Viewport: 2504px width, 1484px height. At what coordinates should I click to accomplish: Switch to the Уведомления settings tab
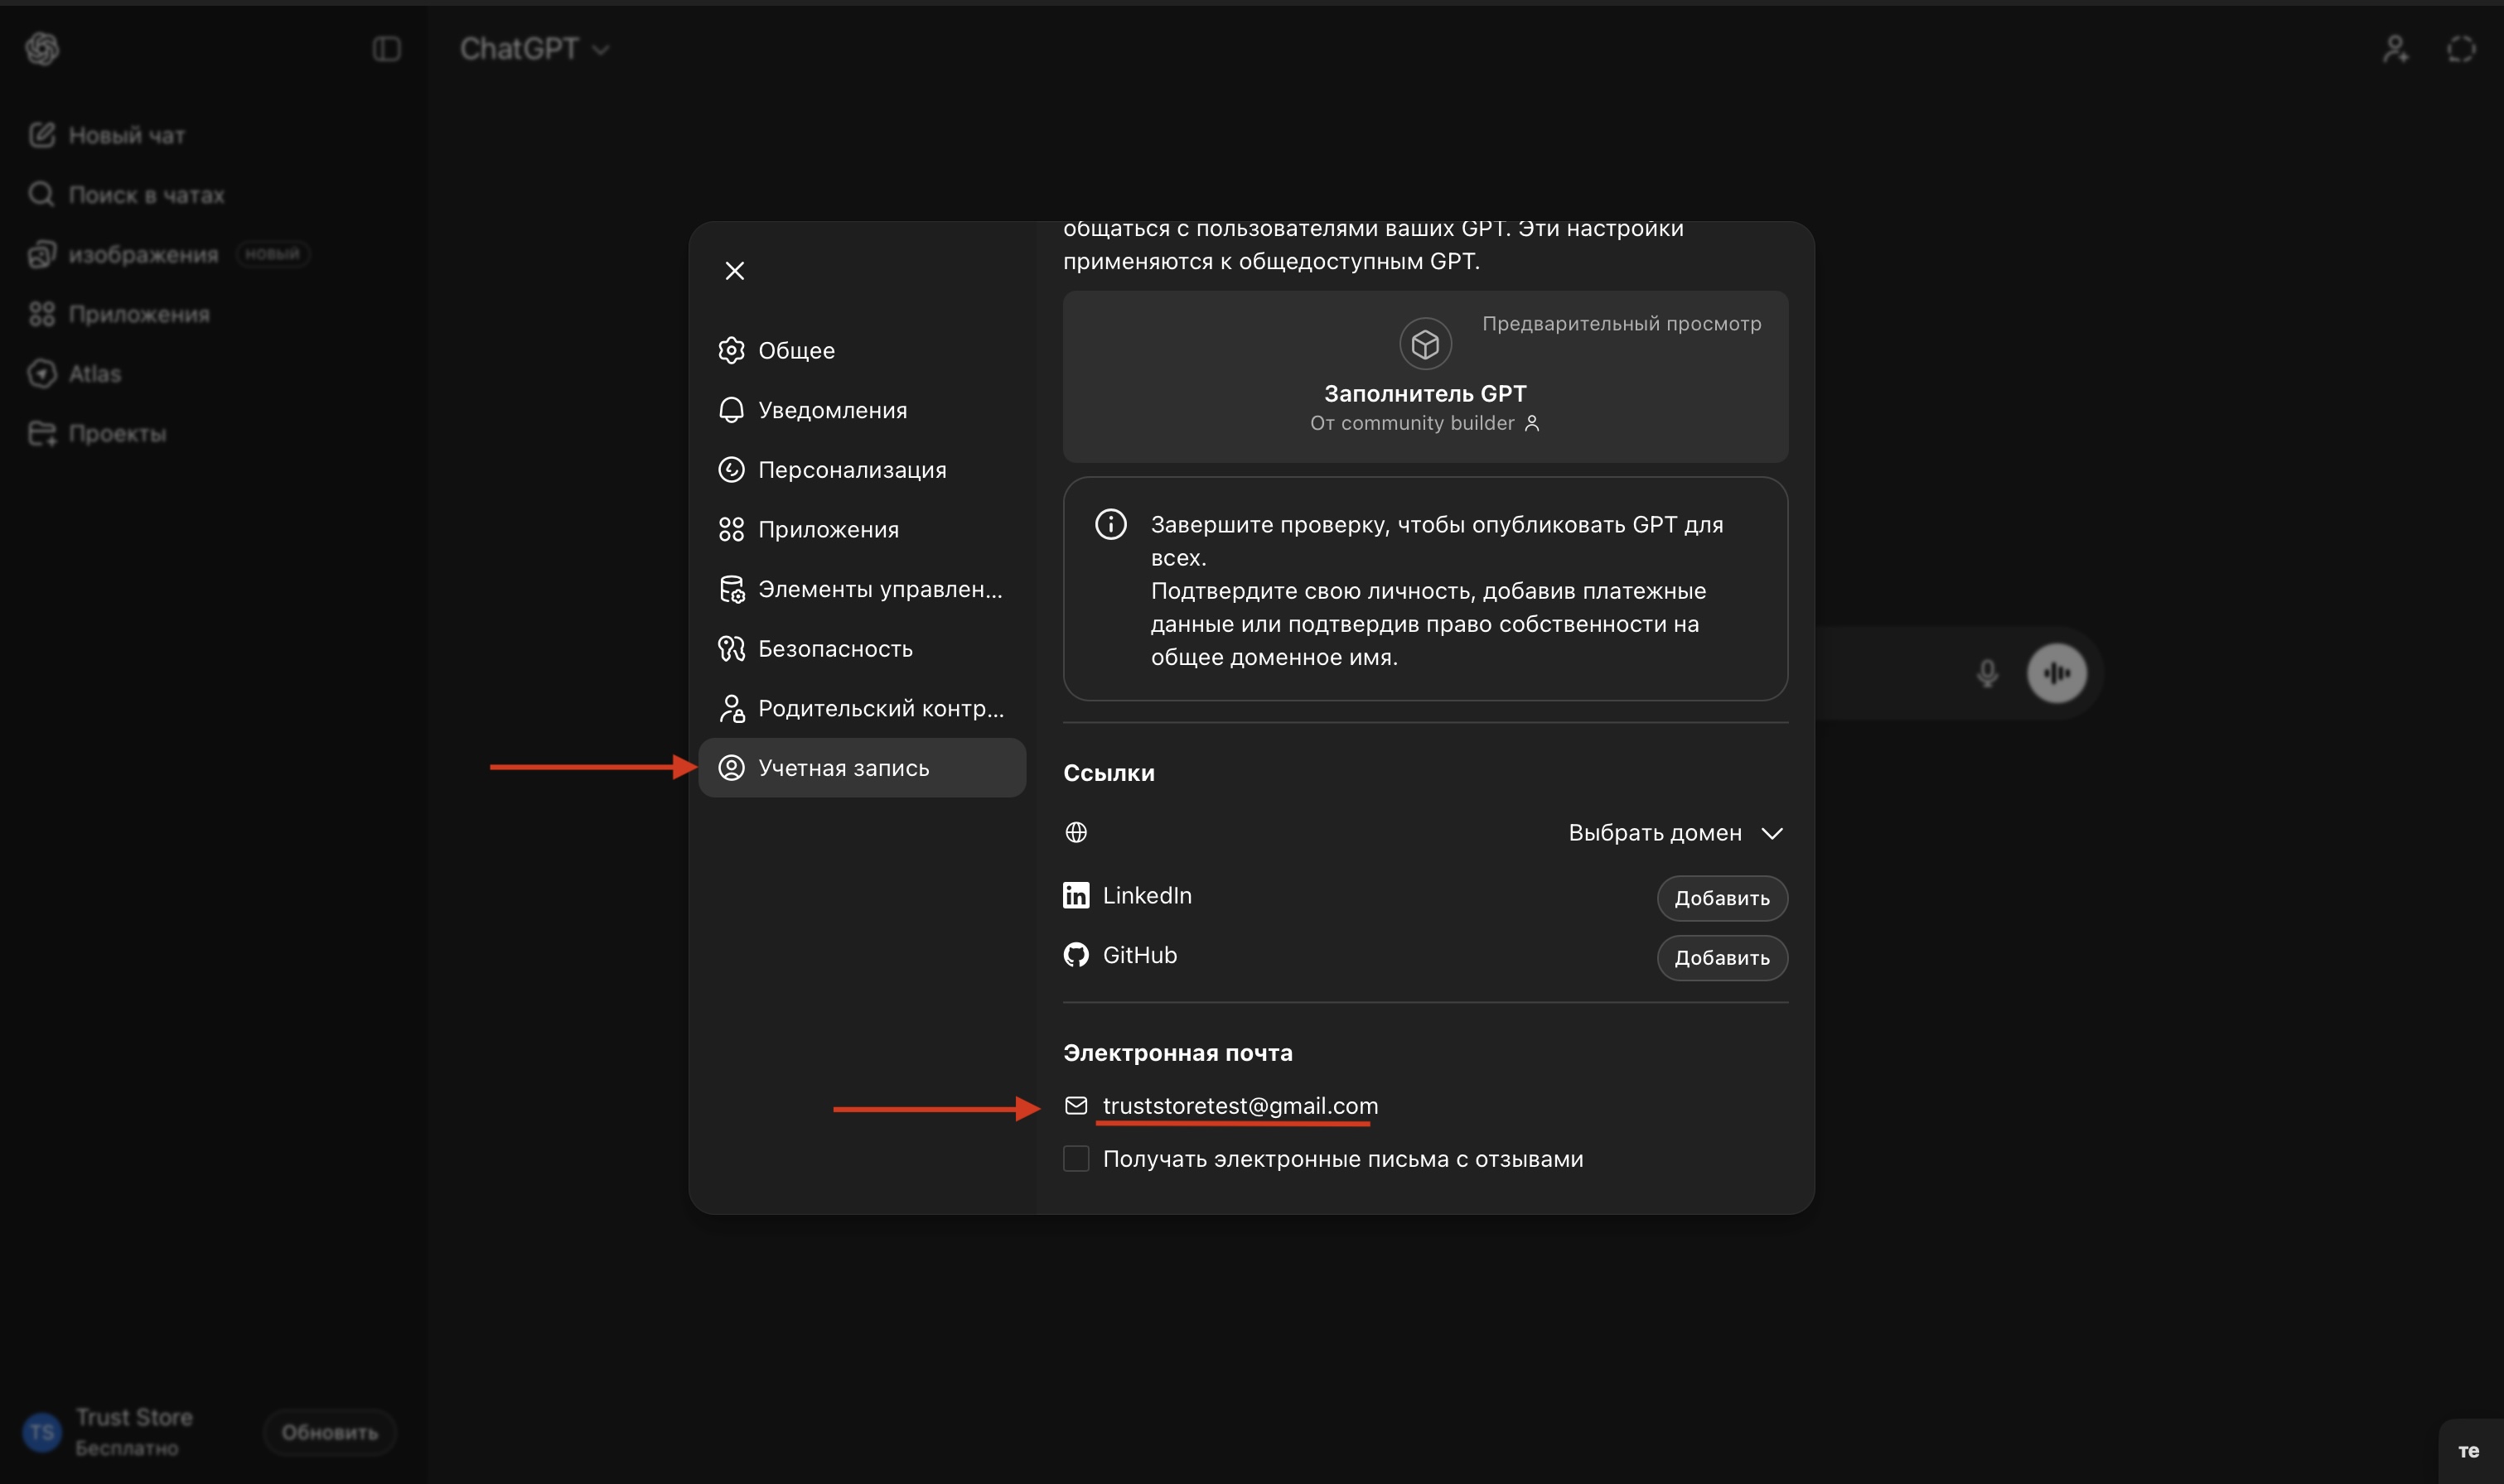coord(831,410)
